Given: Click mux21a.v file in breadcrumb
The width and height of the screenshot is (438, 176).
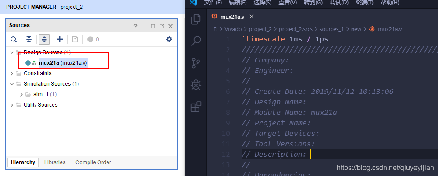Looking at the screenshot, I should pos(390,29).
